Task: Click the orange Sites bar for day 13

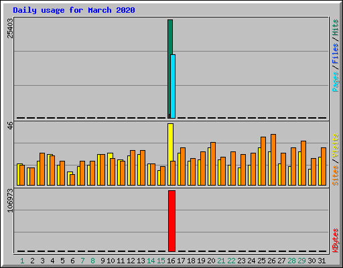Action: click(143, 167)
